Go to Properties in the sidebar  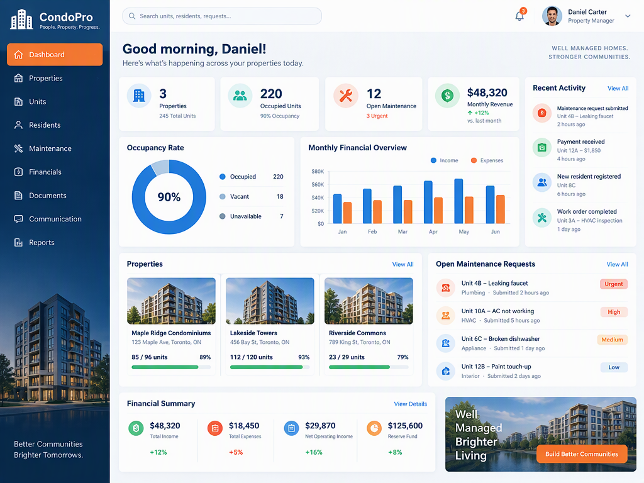pyautogui.click(x=55, y=78)
